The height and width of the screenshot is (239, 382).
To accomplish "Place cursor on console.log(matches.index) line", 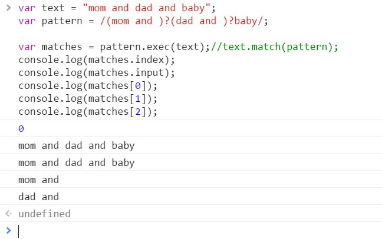I will pyautogui.click(x=97, y=60).
